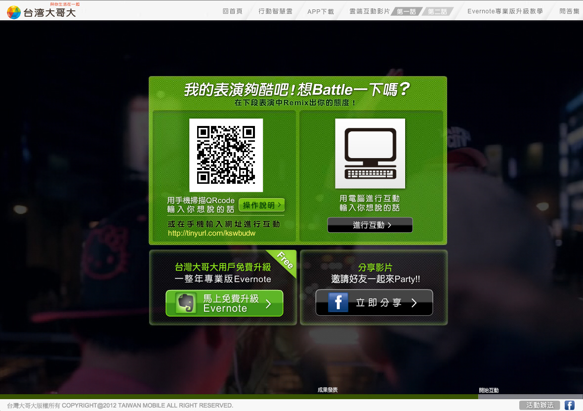Viewport: 583px width, 411px height.
Task: Switch to the 第二話 tab
Action: [x=437, y=11]
